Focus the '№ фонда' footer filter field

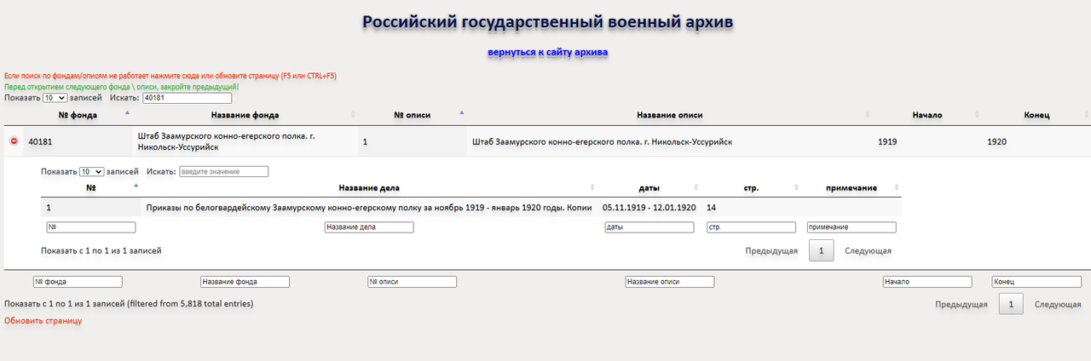click(78, 282)
